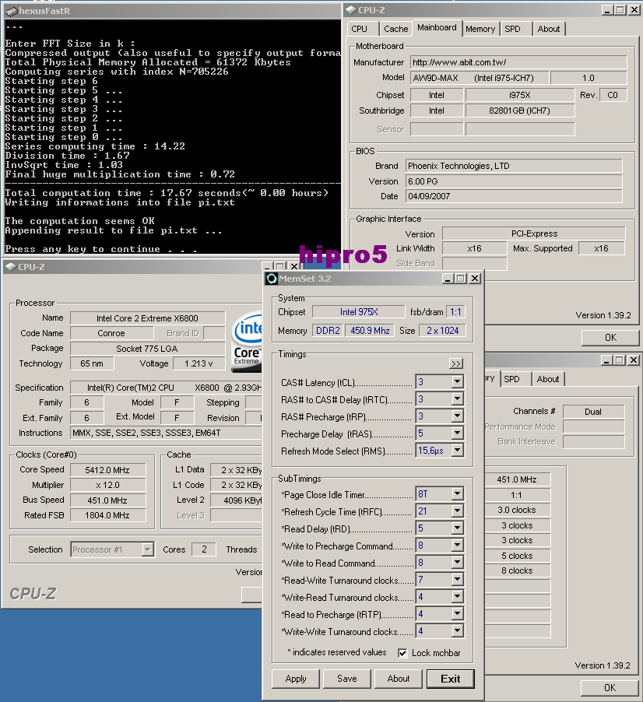The image size is (643, 702).
Task: Click the Intel Core Extreme logo
Action: pos(247,342)
